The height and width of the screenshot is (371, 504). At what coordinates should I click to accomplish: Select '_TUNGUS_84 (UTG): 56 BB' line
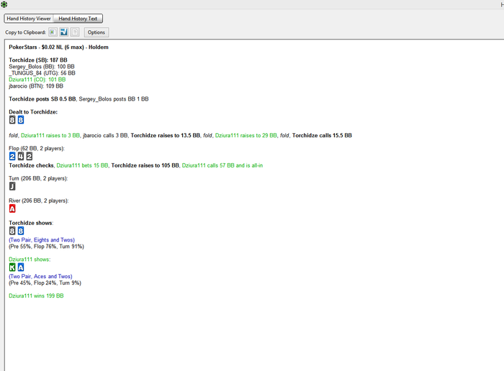tap(42, 73)
